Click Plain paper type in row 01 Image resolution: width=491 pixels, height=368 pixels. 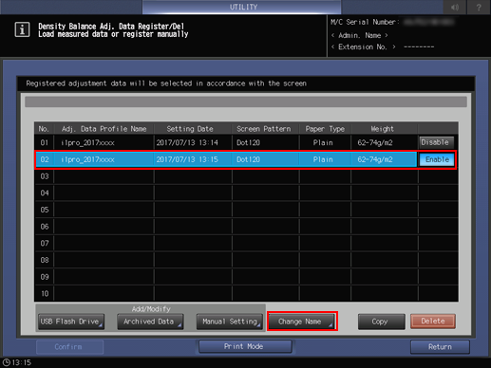point(323,142)
